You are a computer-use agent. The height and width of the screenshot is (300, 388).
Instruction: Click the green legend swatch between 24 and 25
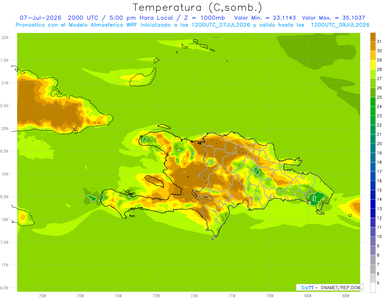point(373,102)
